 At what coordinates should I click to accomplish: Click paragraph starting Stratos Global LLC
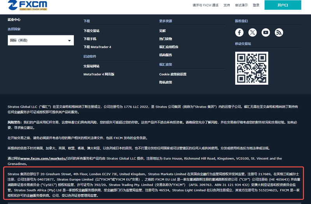pos(153,110)
